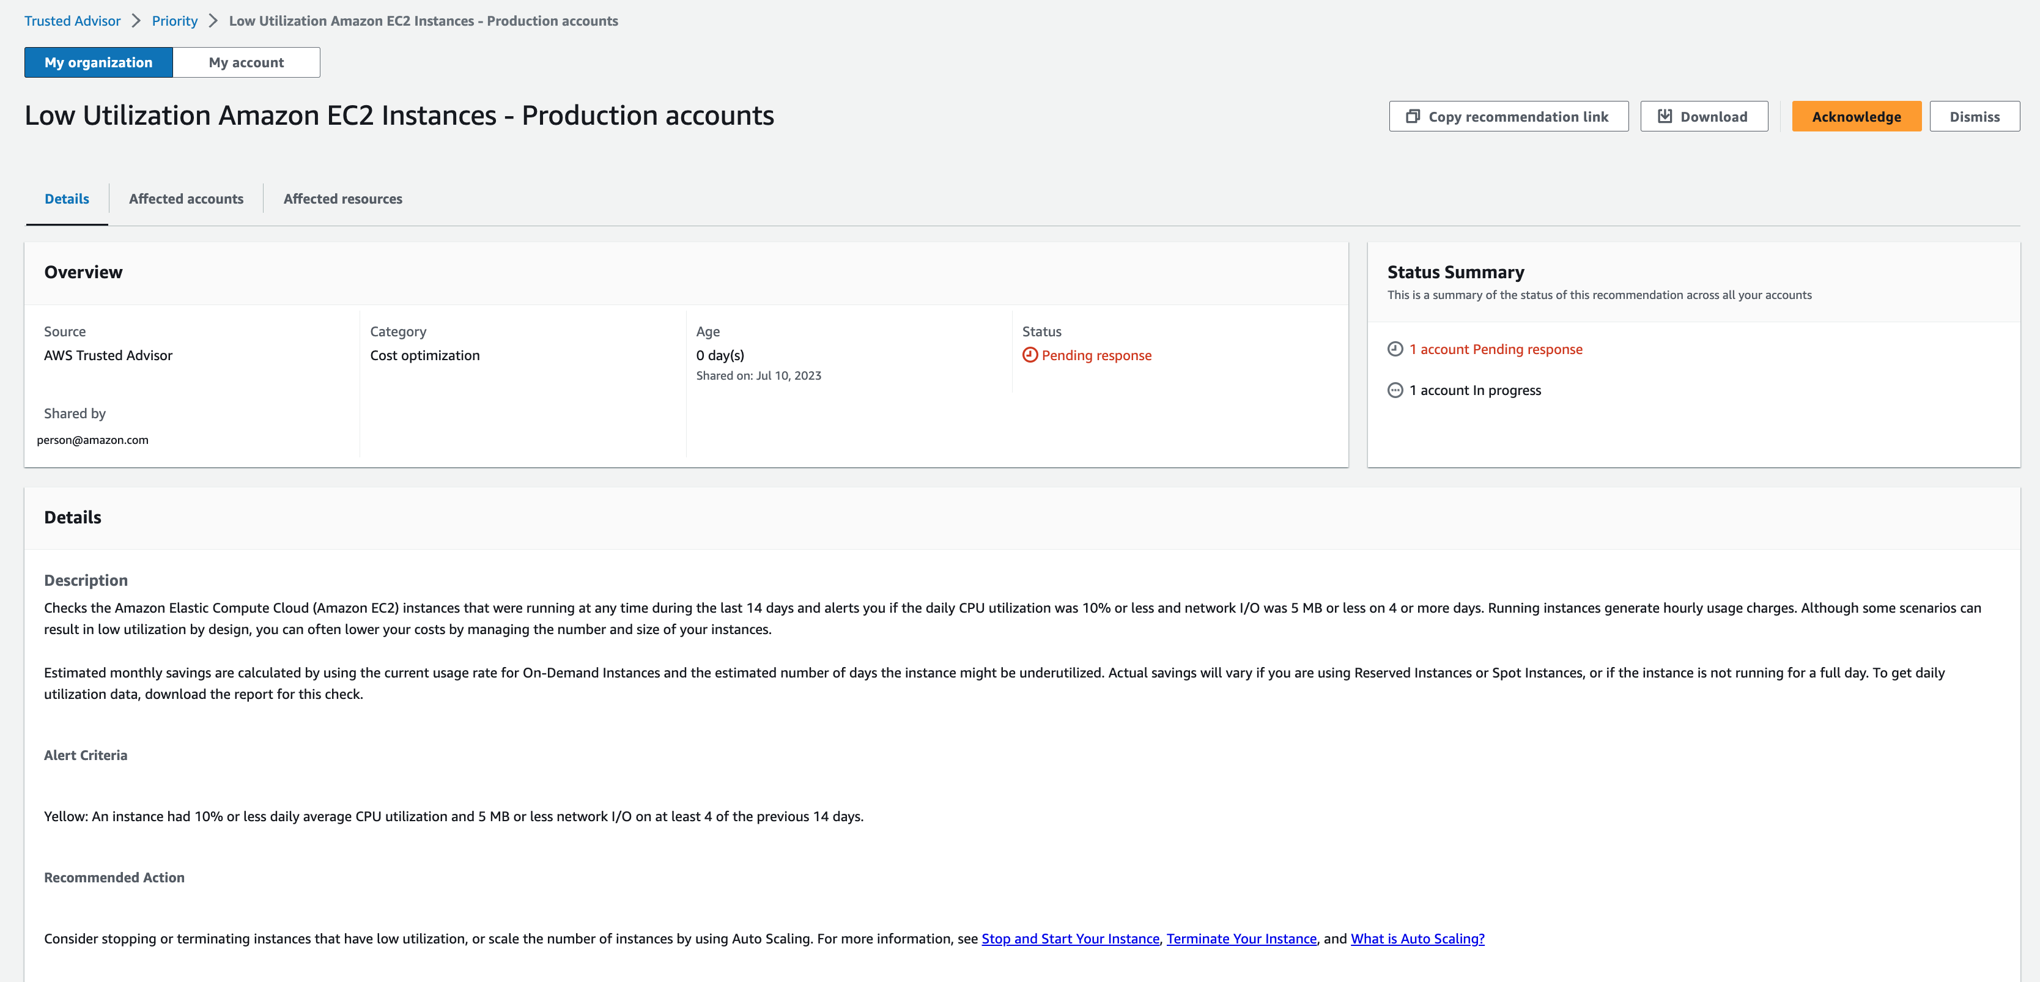Open the What is Auto Scaling? link
This screenshot has height=982, width=2040.
pyautogui.click(x=1417, y=939)
